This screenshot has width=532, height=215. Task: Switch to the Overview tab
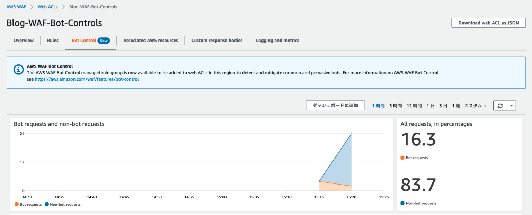(x=23, y=40)
